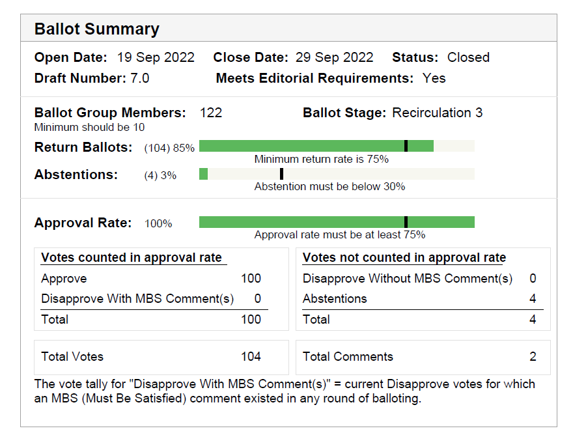Click the Votes not counted in approval rate header
This screenshot has width=573, height=435.
[404, 258]
